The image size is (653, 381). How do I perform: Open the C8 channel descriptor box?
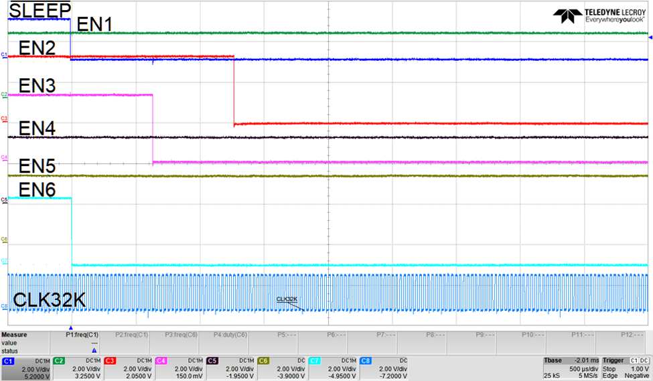coord(383,368)
